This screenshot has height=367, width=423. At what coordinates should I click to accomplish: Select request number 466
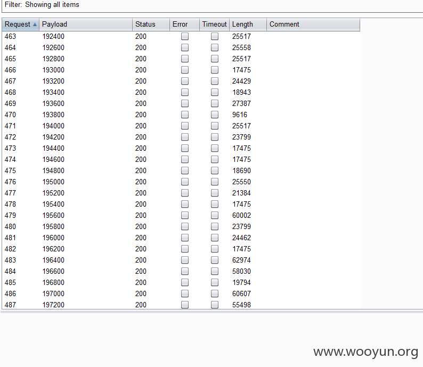(10, 70)
